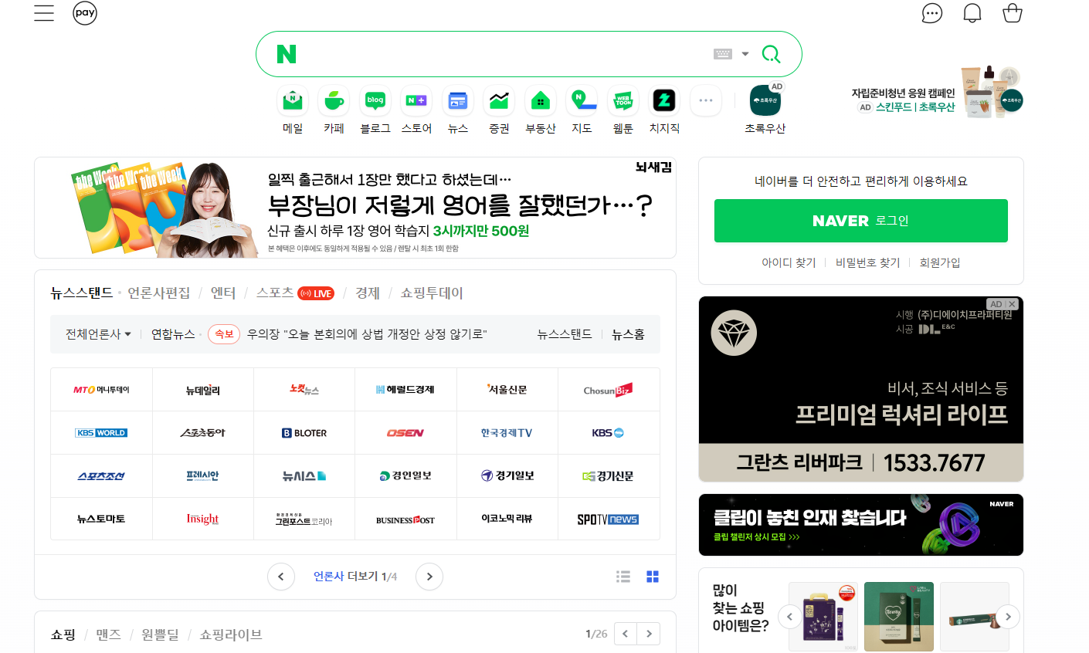Viewport: 1089px width, 653px height.
Task: Expand more shortcuts with the ellipsis icon
Action: (x=706, y=100)
